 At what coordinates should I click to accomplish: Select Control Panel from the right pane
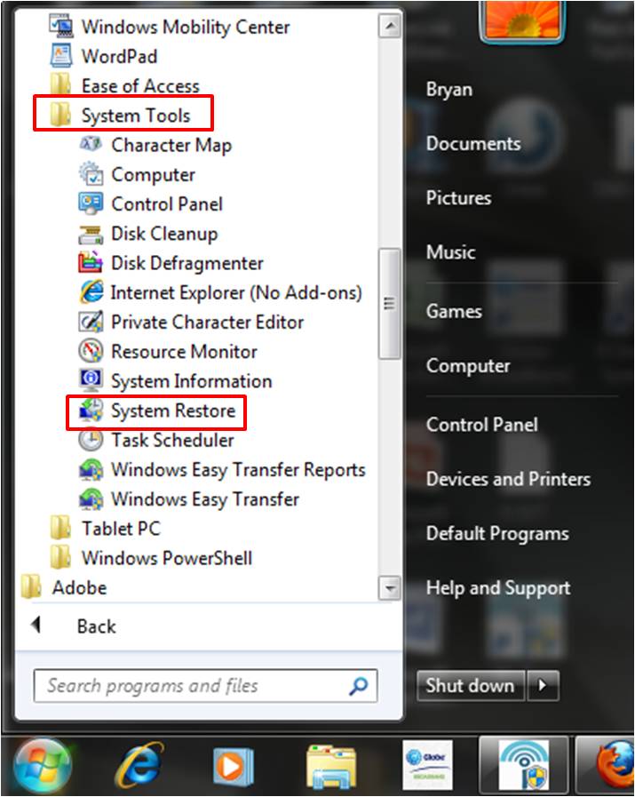click(x=482, y=425)
